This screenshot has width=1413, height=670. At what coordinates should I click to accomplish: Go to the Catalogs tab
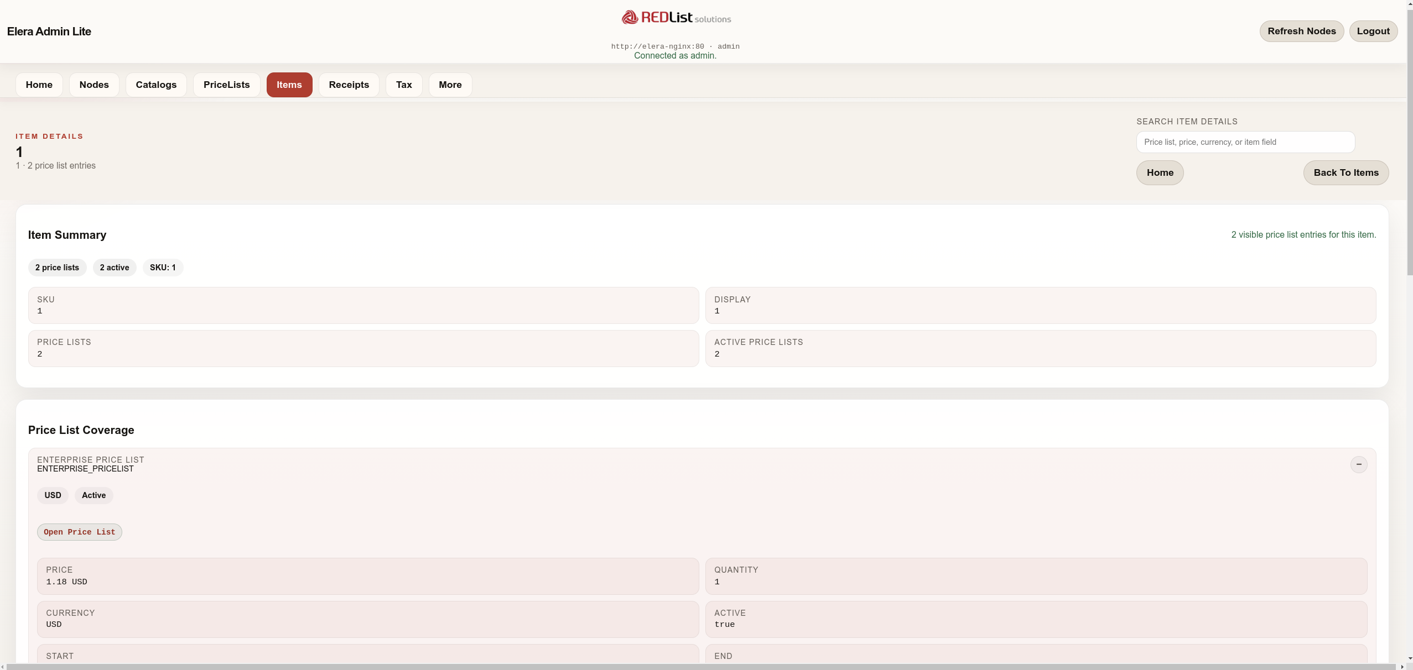156,85
